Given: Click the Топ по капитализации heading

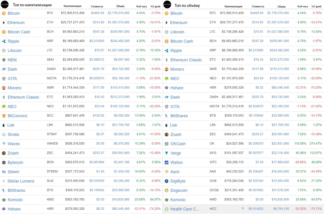Looking at the screenshot, I should point(32,5).
